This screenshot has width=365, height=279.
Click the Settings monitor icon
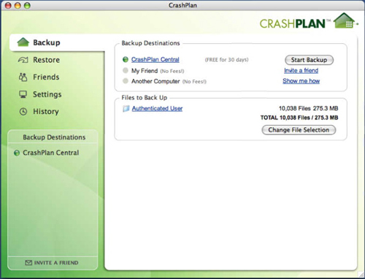[23, 94]
